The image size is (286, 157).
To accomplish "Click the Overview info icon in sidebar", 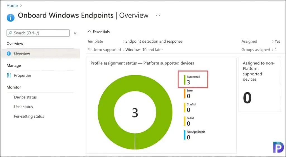I will (x=9, y=54).
